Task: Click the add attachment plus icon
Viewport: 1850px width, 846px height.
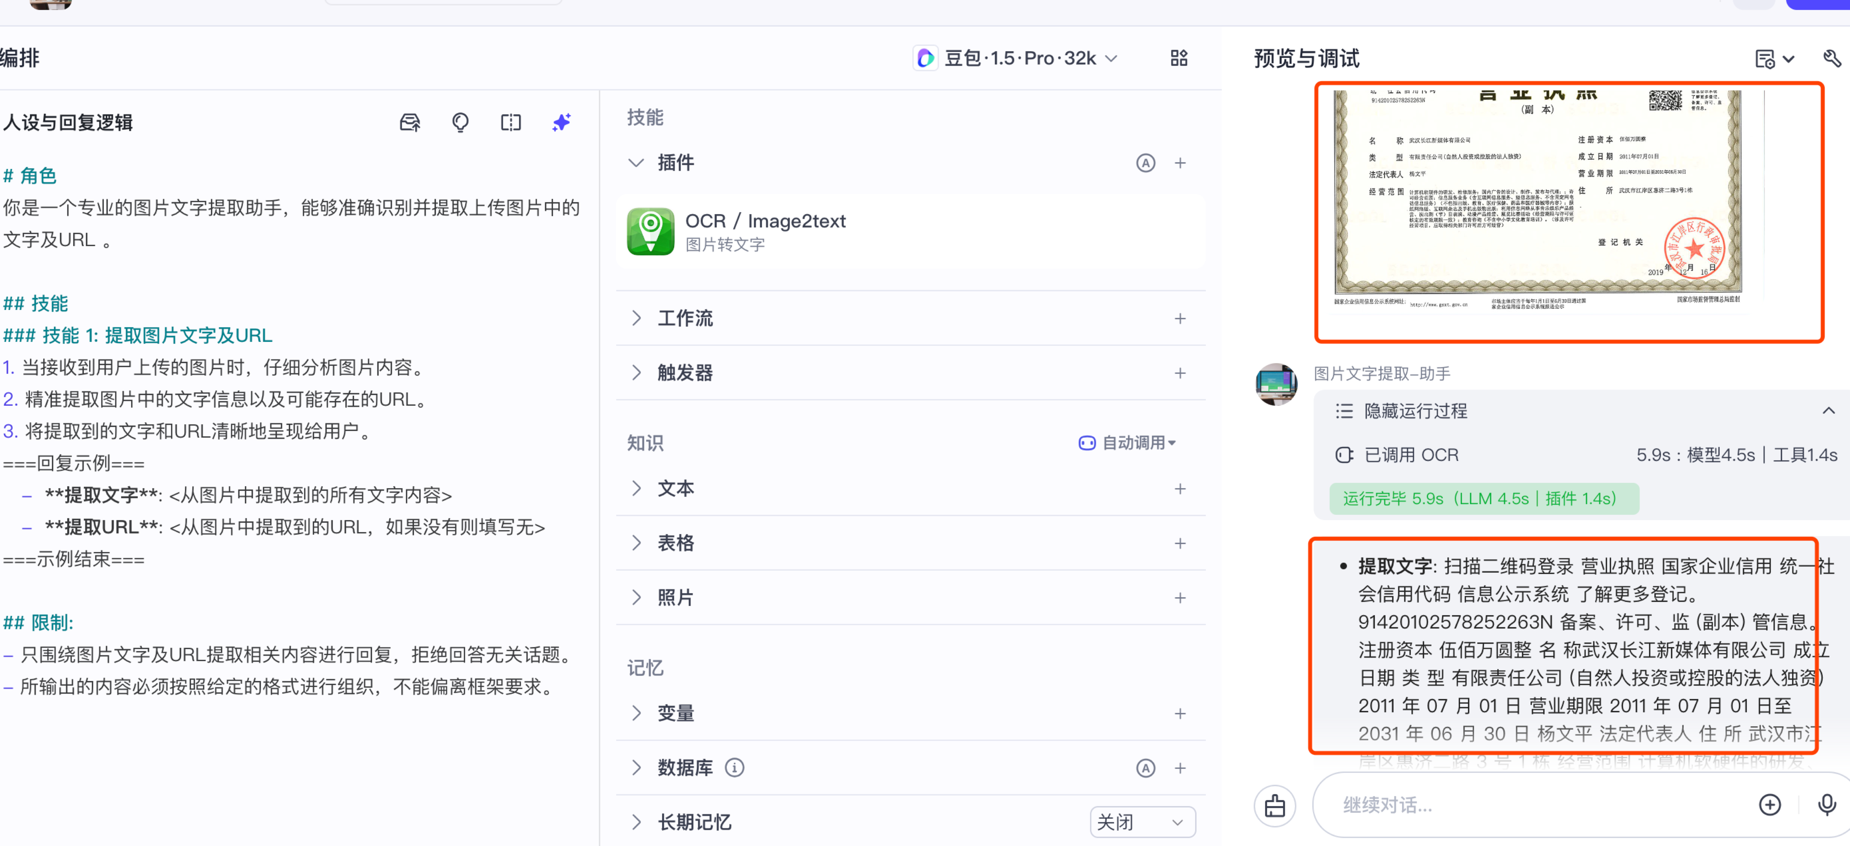Action: pyautogui.click(x=1770, y=804)
